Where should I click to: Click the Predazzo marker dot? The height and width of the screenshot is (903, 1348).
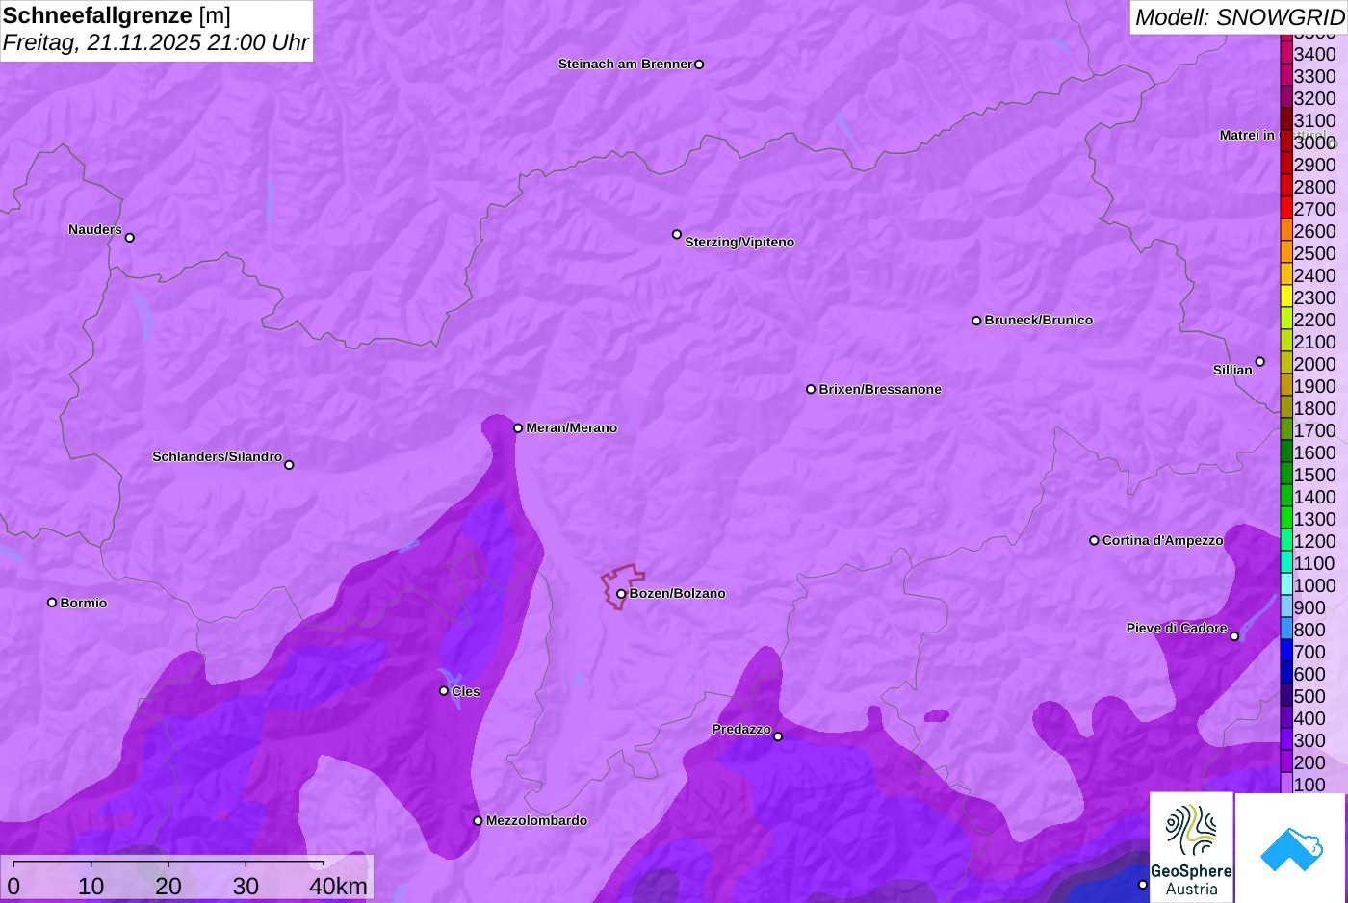tap(778, 736)
